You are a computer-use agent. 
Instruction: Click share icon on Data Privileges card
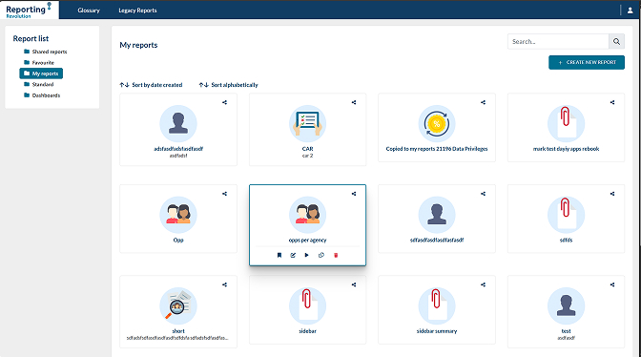pyautogui.click(x=483, y=102)
